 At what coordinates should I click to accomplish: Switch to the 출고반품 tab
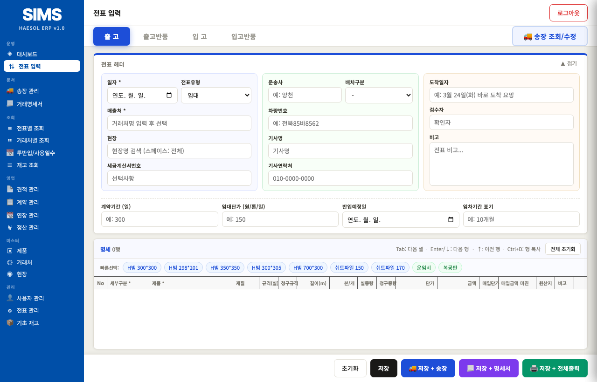click(155, 36)
